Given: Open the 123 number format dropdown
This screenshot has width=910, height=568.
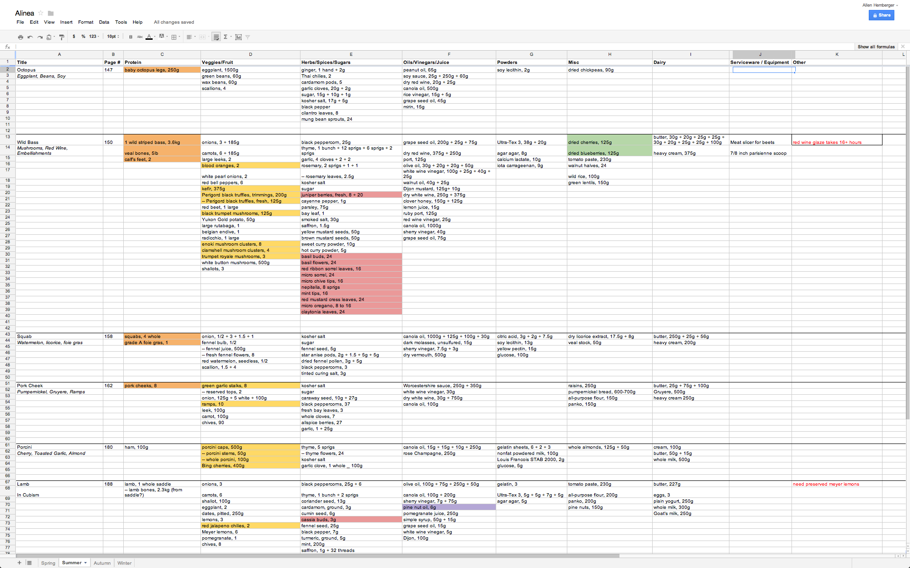Looking at the screenshot, I should [x=94, y=36].
